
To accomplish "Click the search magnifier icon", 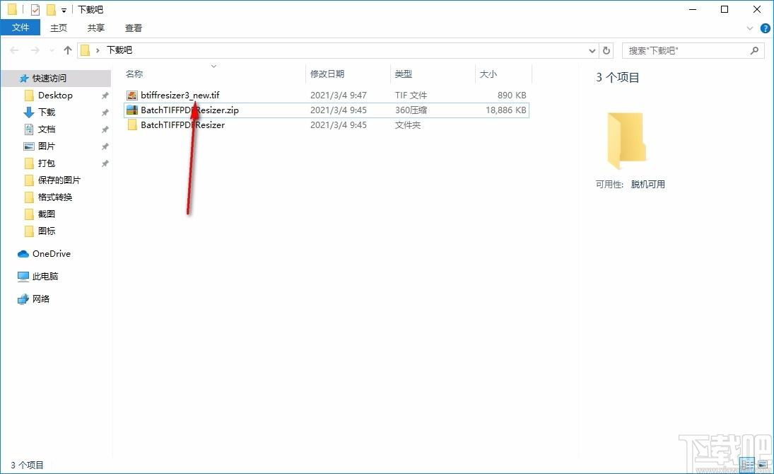I will (x=754, y=50).
